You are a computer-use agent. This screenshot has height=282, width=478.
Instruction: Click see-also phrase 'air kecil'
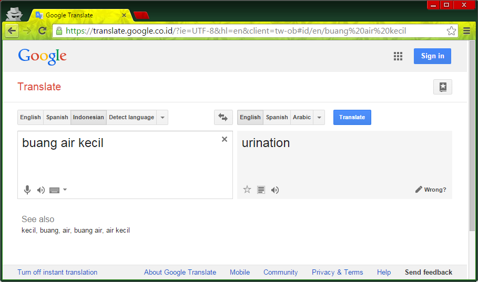pos(118,230)
